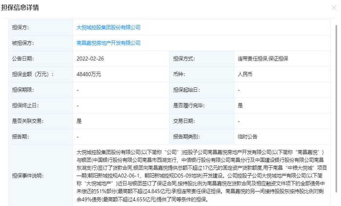This screenshot has height=206, width=341.
Task: Select the currency value 人民币
Action: click(x=245, y=74)
